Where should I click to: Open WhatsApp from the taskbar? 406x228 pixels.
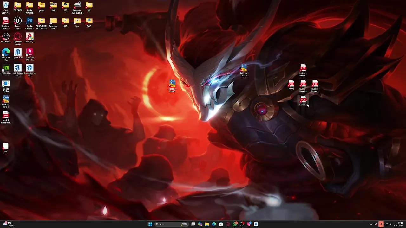point(235,224)
